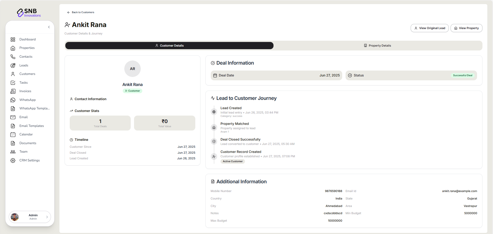Image resolution: width=493 pixels, height=234 pixels.
Task: Click the WhatsApp chat bubble icon
Action: coord(13,100)
